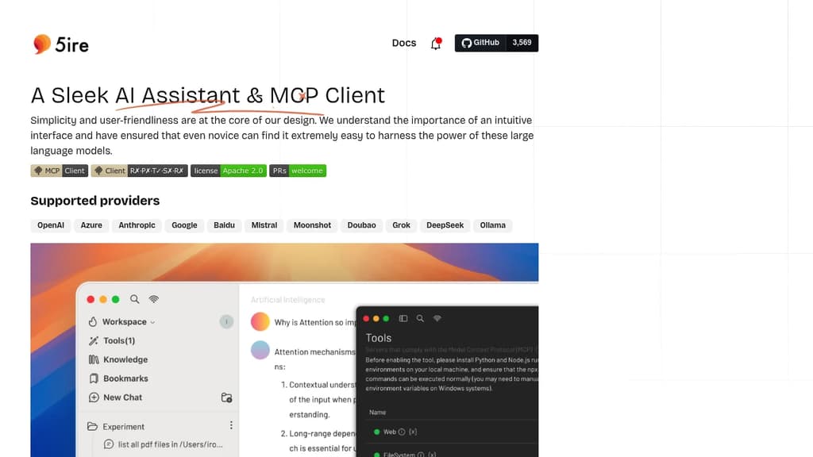Click the 'Why is Attention so' message

point(315,322)
